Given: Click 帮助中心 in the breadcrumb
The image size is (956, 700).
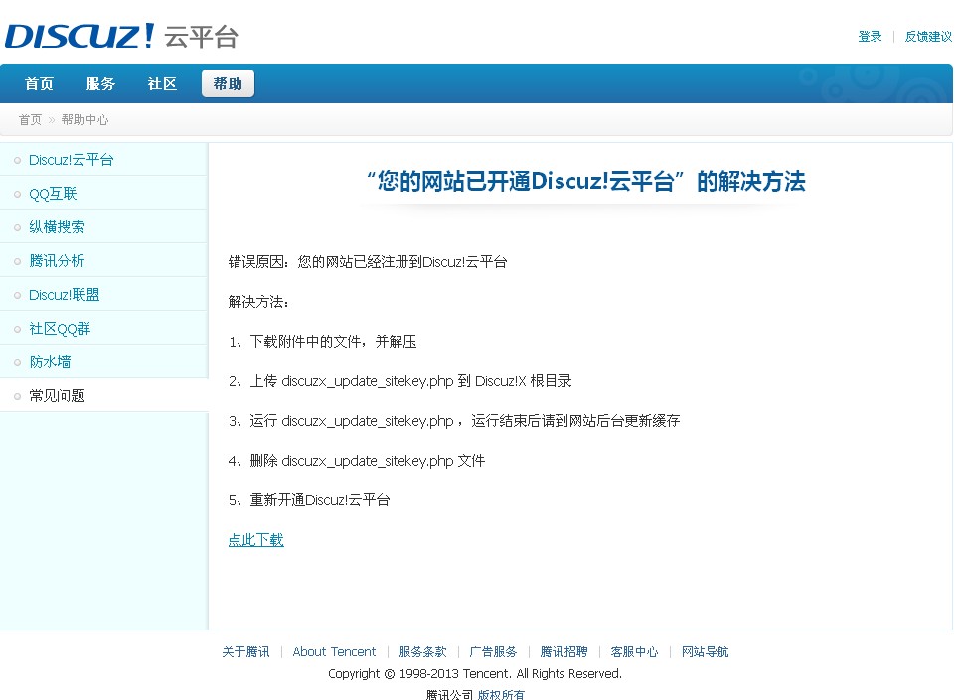Looking at the screenshot, I should point(84,119).
